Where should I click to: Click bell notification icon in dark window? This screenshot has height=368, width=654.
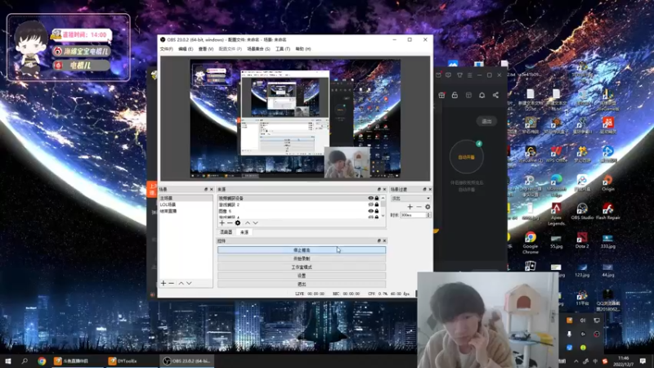point(482,95)
